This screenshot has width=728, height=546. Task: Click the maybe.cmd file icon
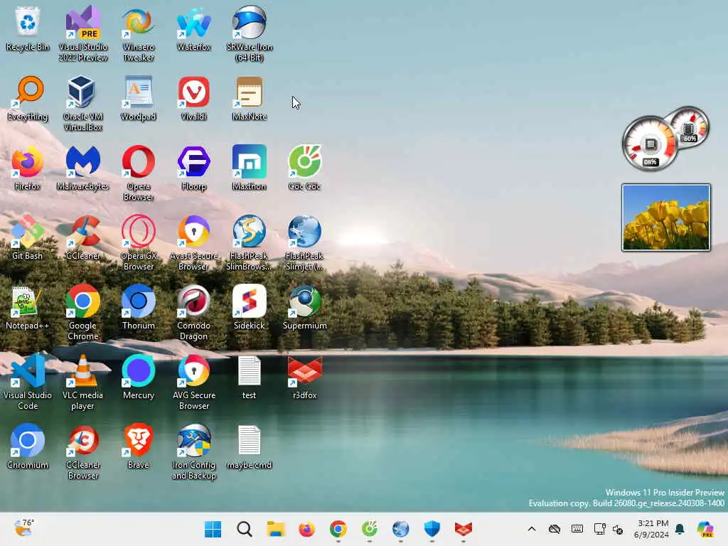(x=250, y=447)
